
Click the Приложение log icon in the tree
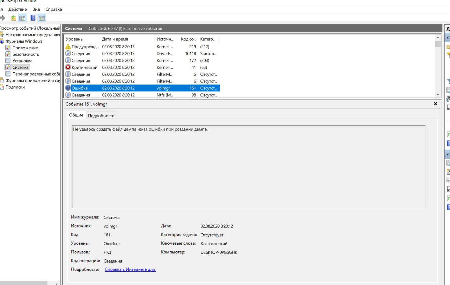(x=8, y=48)
